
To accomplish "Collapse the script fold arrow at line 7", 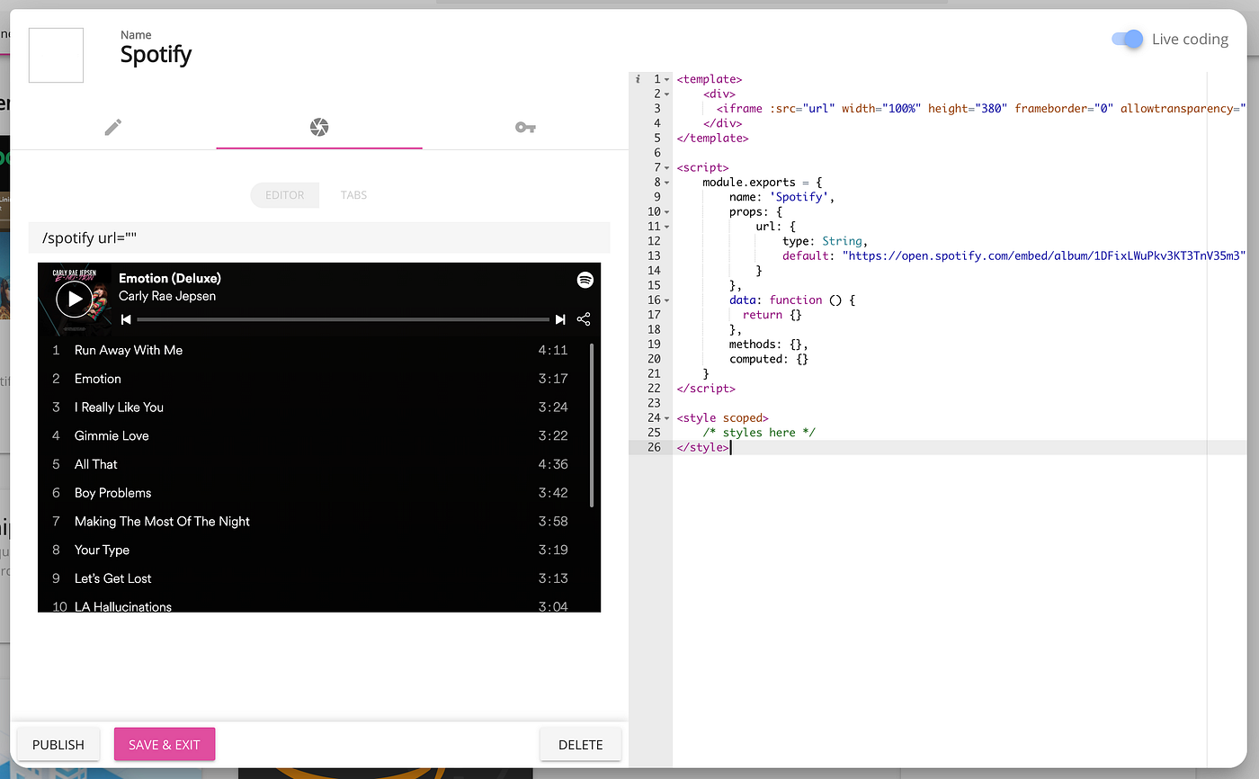I will pos(666,168).
